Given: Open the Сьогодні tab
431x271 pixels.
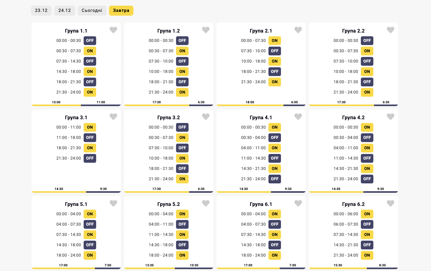Looking at the screenshot, I should pyautogui.click(x=92, y=10).
